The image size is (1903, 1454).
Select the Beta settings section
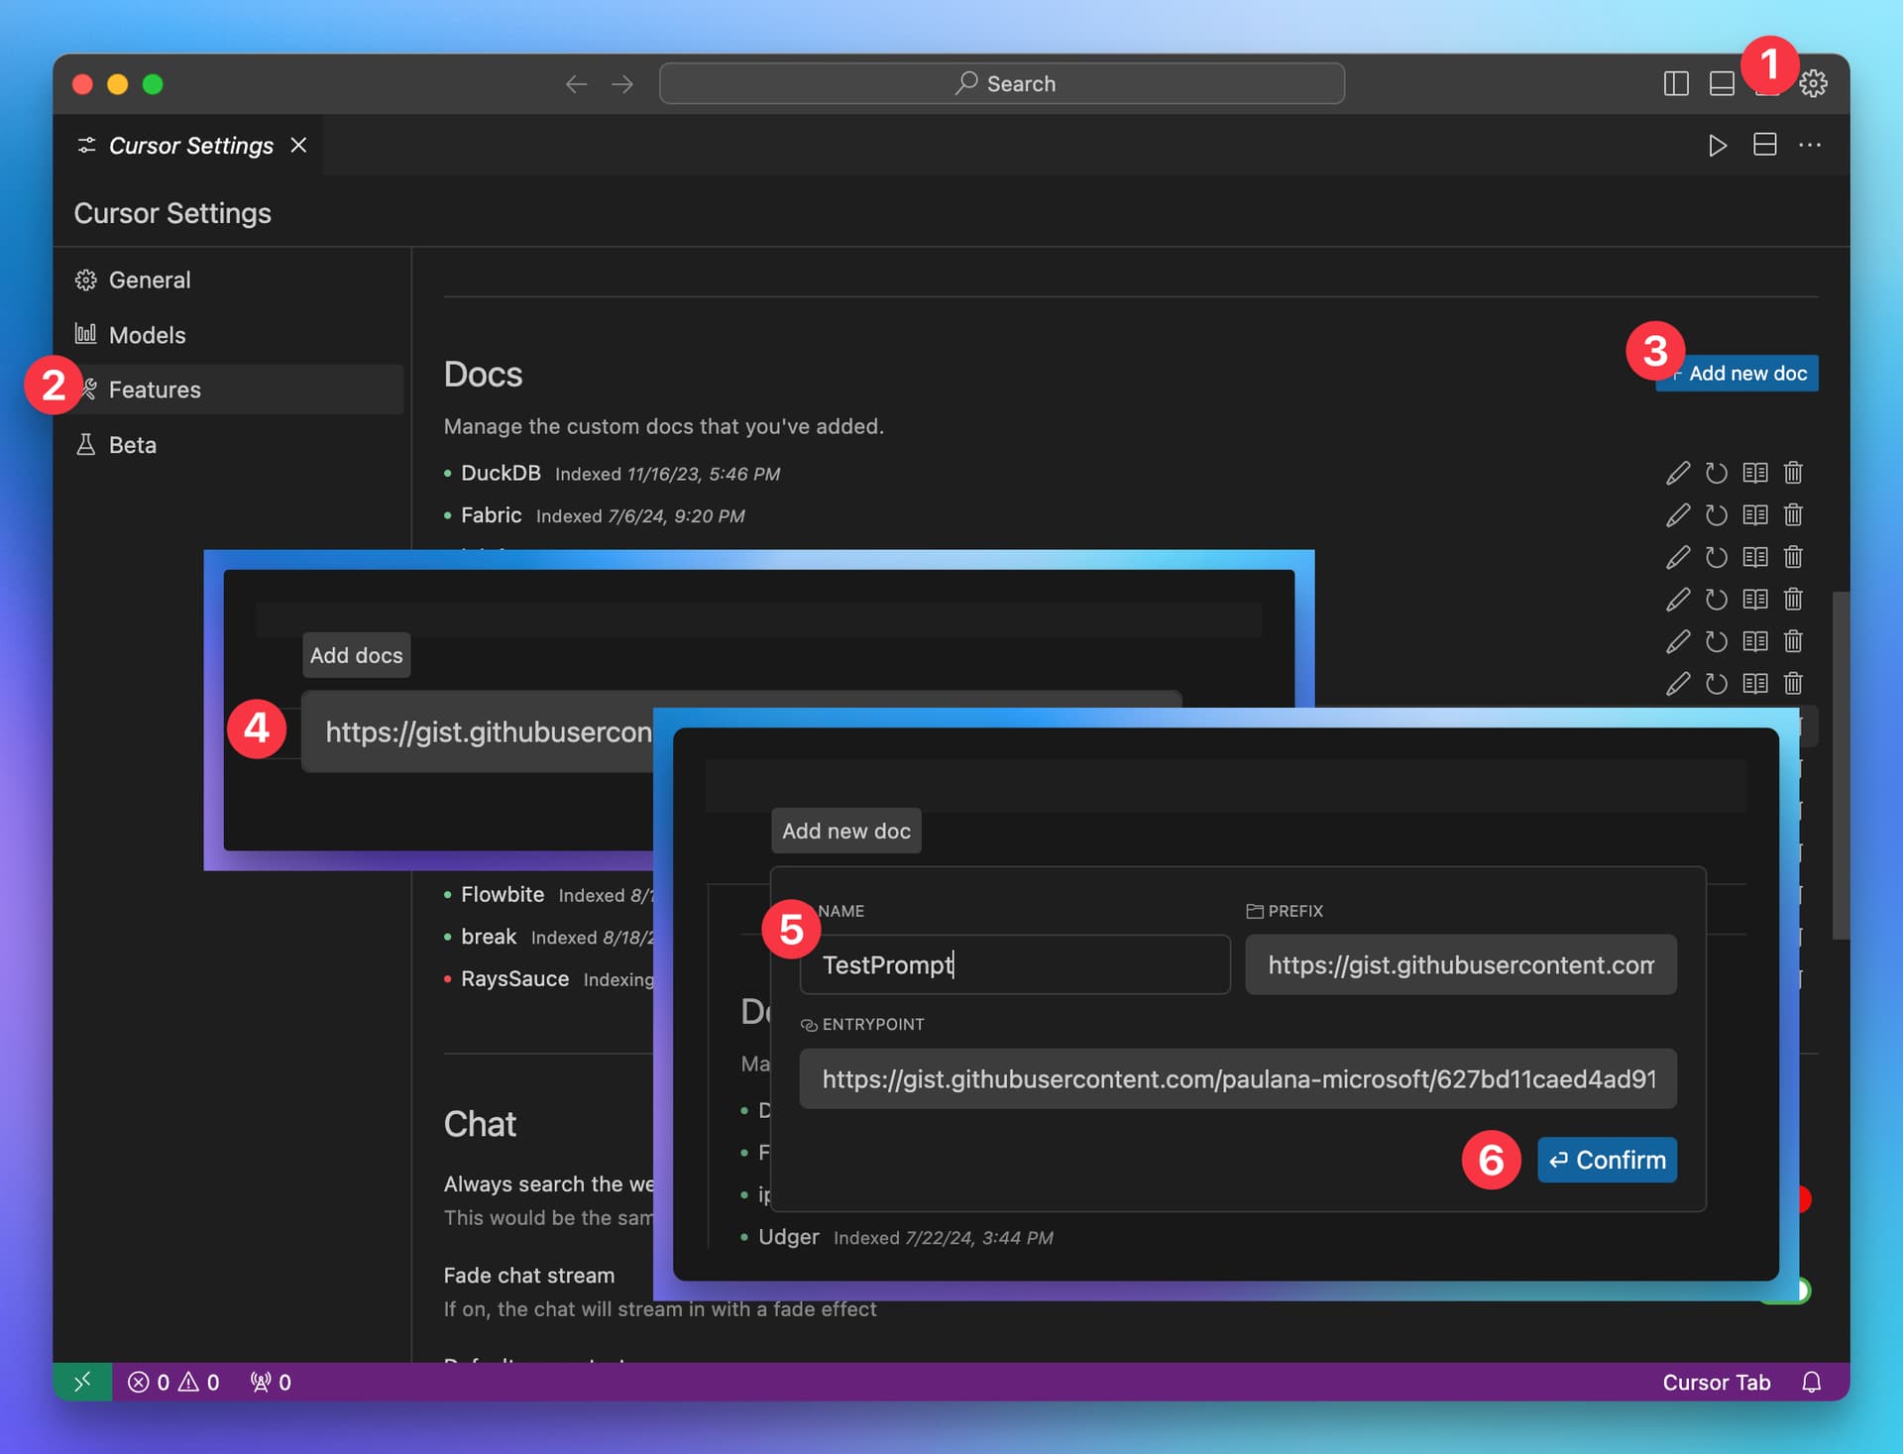[x=132, y=445]
